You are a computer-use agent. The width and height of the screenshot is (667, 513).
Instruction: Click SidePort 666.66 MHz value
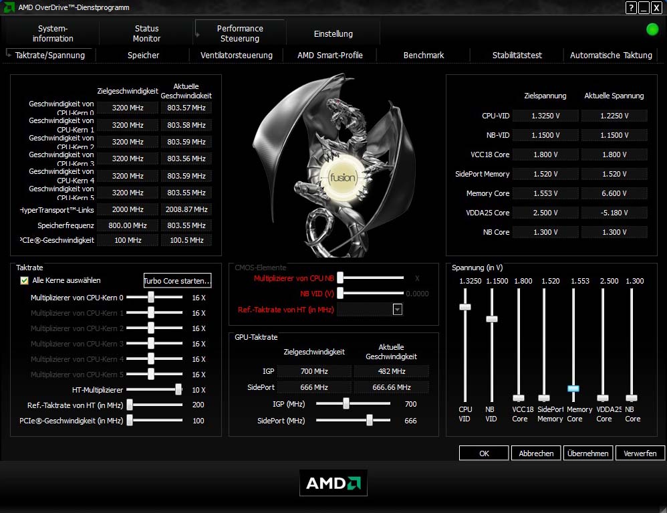click(392, 387)
